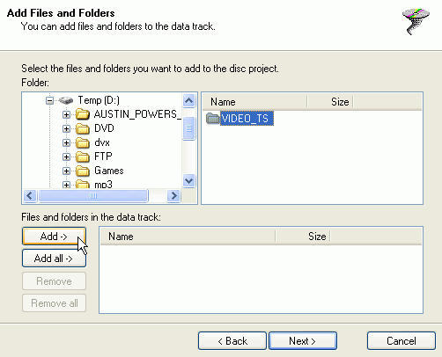The height and width of the screenshot is (357, 442).
Task: Sort file list by Size column
Action: (330, 102)
